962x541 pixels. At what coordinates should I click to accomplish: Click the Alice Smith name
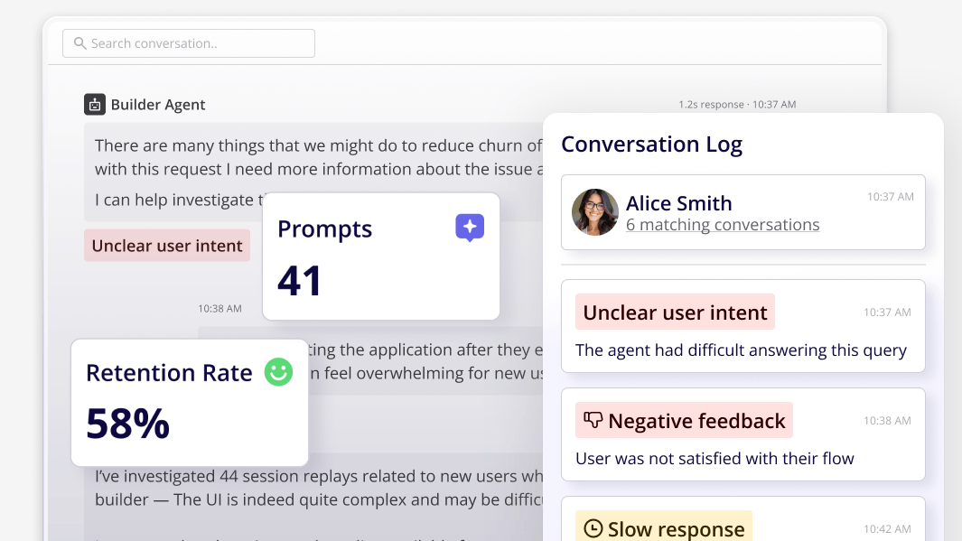[x=678, y=203]
